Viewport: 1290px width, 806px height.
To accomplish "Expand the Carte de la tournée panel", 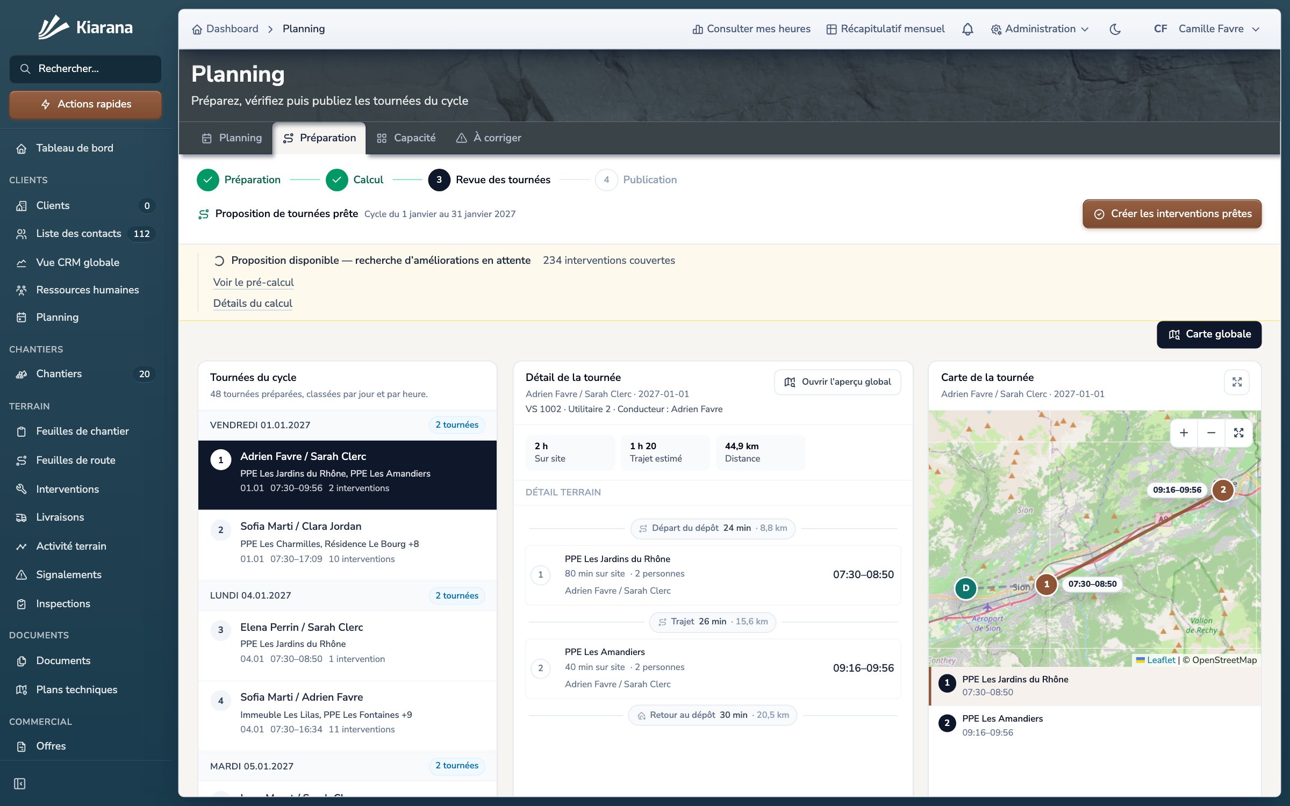I will coord(1237,382).
